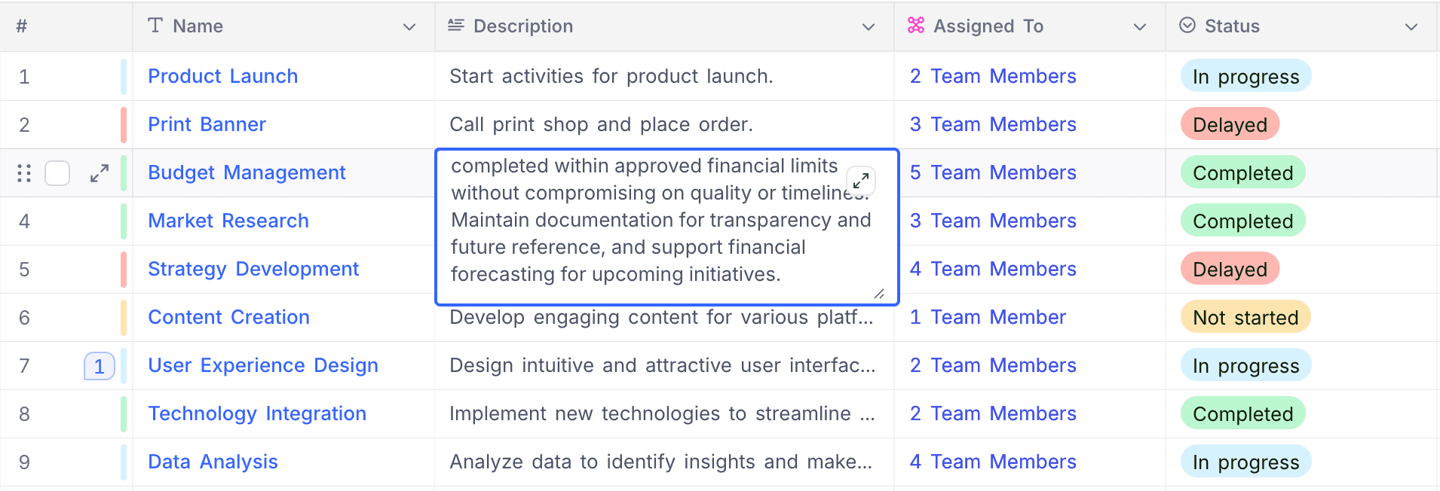Click inside the Budget Management description text box
Screen dimensions: 1440x491
[648, 233]
